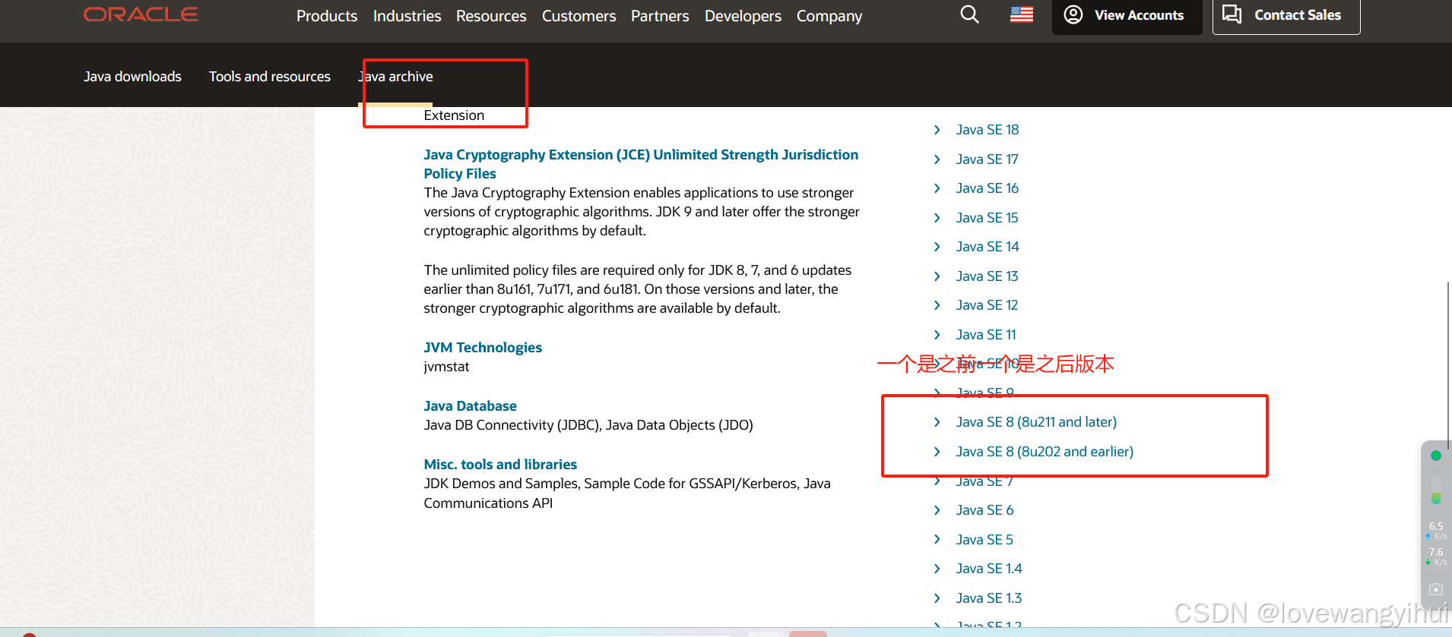Open the Java SE 18 archive link
1452x637 pixels.
[x=987, y=130]
